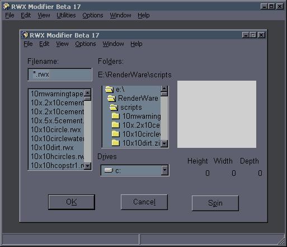
Task: Select the scripts open folder icon
Action: pyautogui.click(x=114, y=108)
